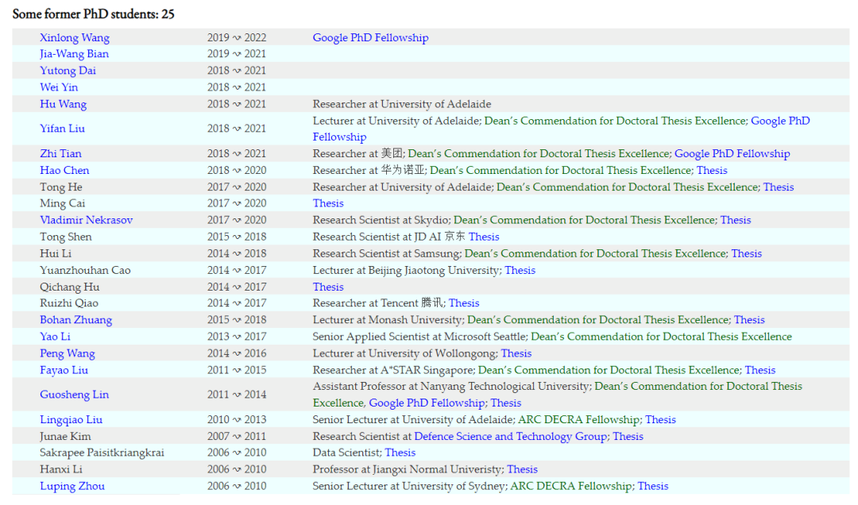This screenshot has height=505, width=858.
Task: Open Thesis link in Bohan Zhuang row
Action: 749,320
